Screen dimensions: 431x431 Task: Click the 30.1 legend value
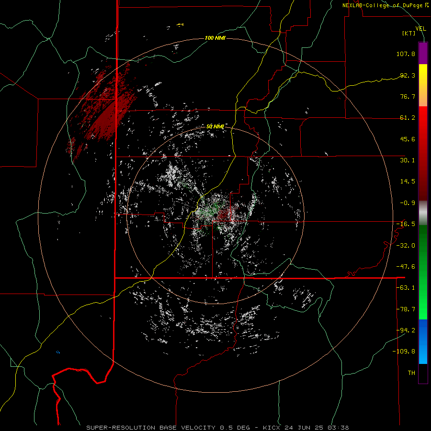408,160
